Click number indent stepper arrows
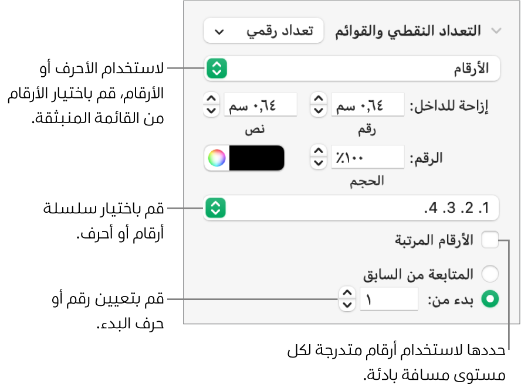Image resolution: width=521 pixels, height=388 pixels. pos(318,104)
